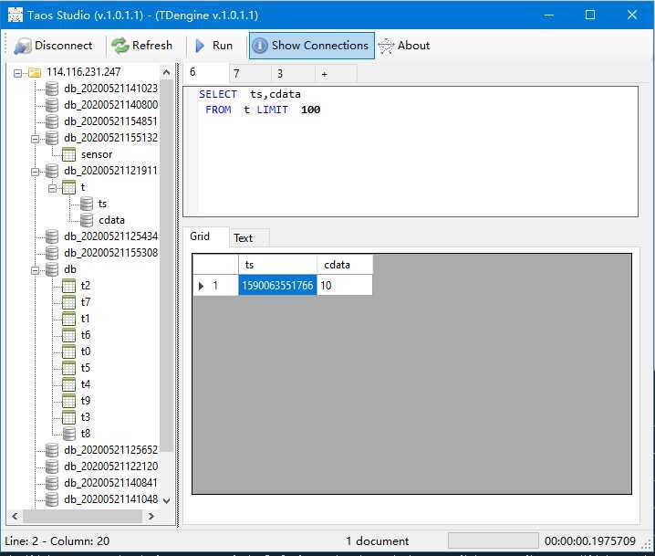The height and width of the screenshot is (556, 655).
Task: Toggle the Show Connections button
Action: [312, 45]
